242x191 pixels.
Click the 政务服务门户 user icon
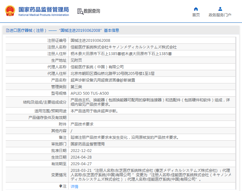click(x=220, y=9)
